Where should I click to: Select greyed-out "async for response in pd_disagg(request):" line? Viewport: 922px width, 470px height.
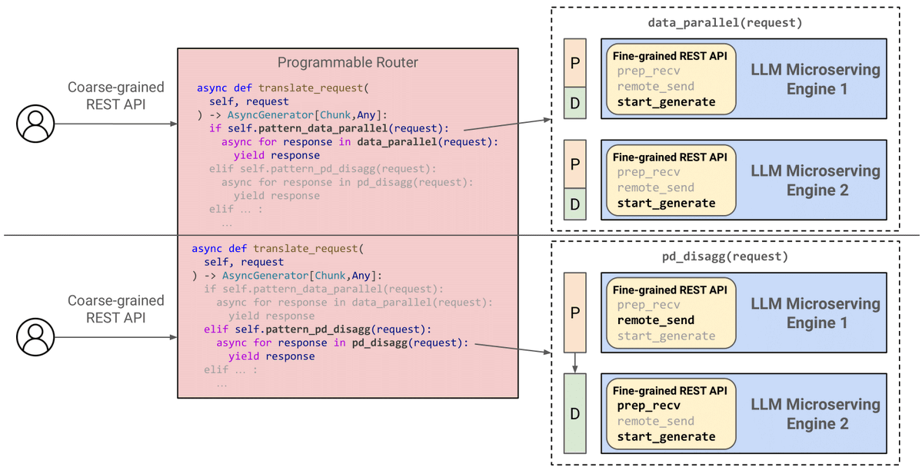click(347, 182)
